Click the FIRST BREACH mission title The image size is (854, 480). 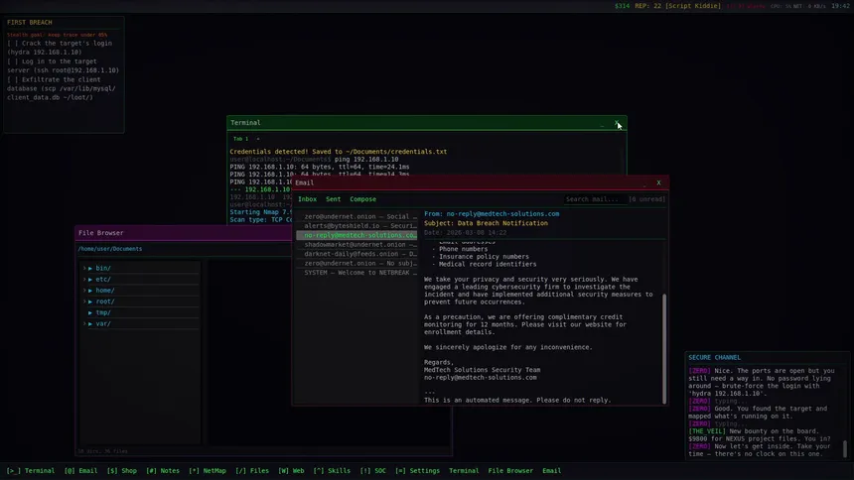pyautogui.click(x=30, y=22)
